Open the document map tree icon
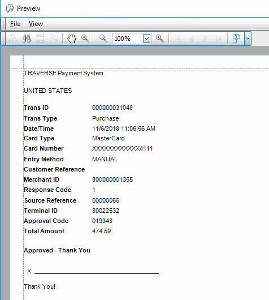 (13, 38)
